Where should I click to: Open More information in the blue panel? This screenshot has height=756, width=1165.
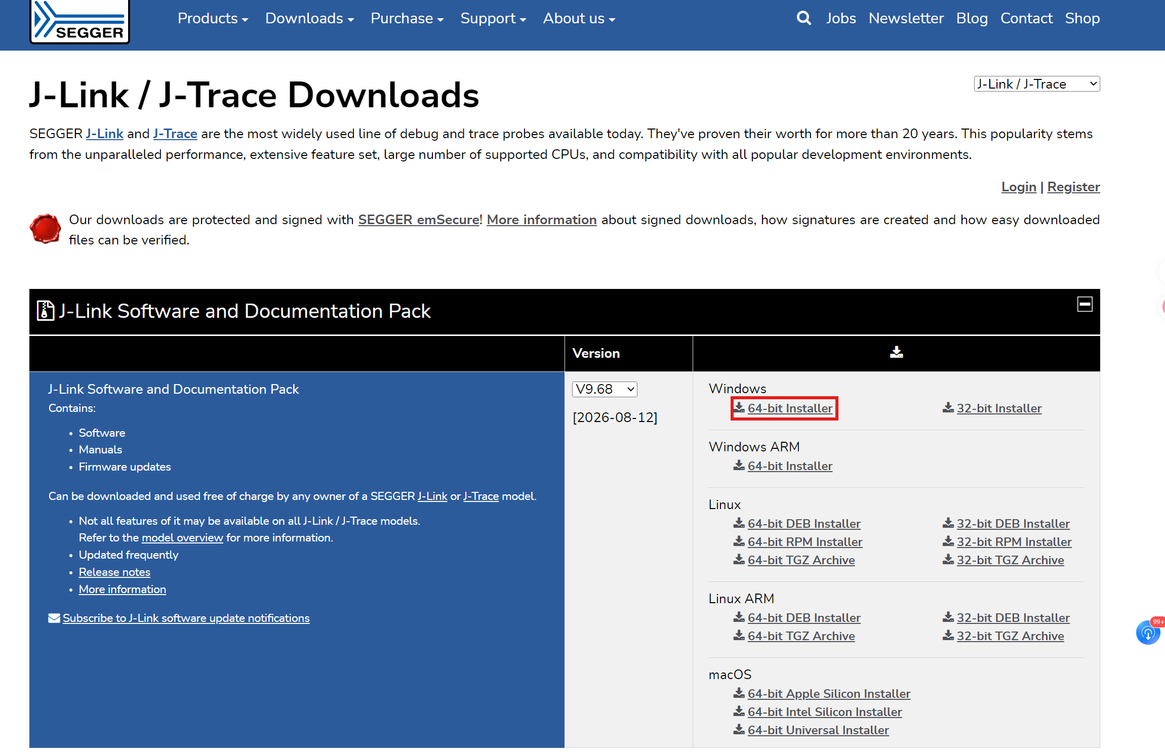(x=123, y=589)
